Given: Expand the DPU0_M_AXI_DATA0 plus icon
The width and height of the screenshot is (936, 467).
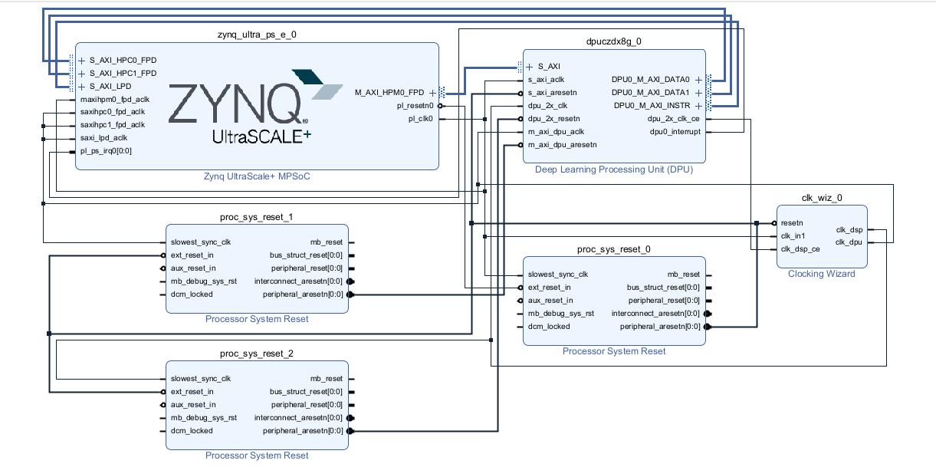Looking at the screenshot, I should [x=698, y=79].
